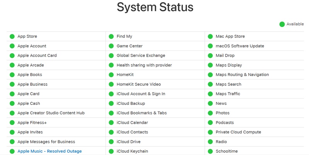The height and width of the screenshot is (155, 309).
Task: Click the macOS Software Update entry
Action: pos(240,46)
